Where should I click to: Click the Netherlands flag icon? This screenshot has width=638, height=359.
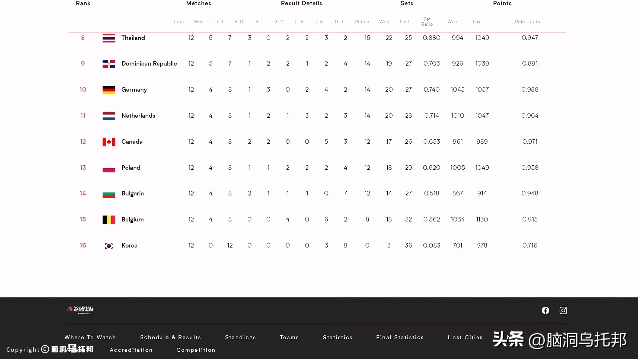coord(109,116)
